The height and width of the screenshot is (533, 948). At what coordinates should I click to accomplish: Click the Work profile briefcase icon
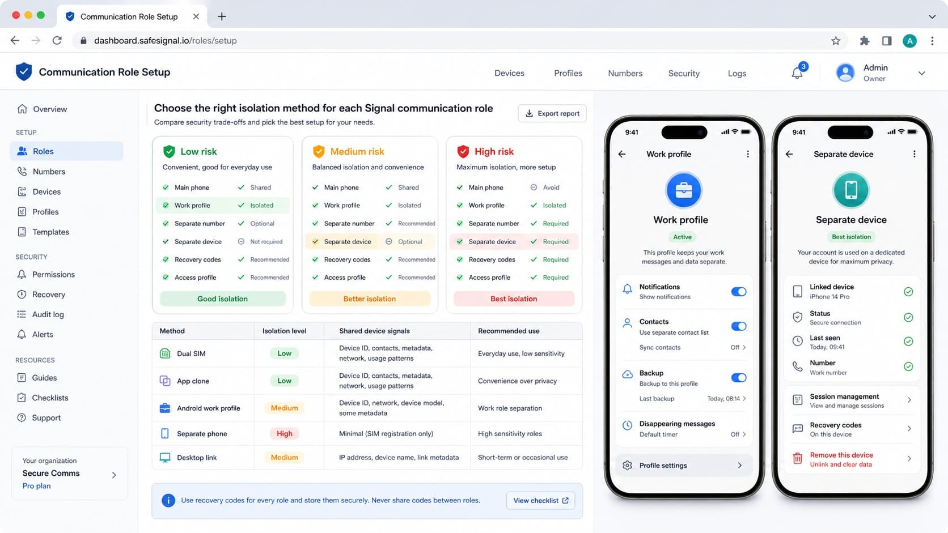(x=683, y=190)
